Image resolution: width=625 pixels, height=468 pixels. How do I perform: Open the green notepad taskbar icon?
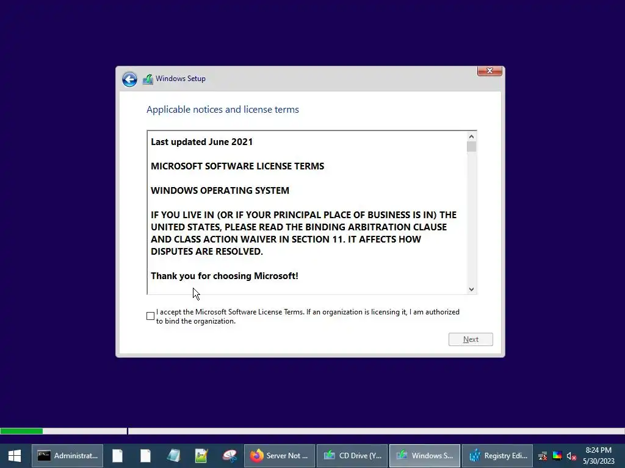coord(201,456)
